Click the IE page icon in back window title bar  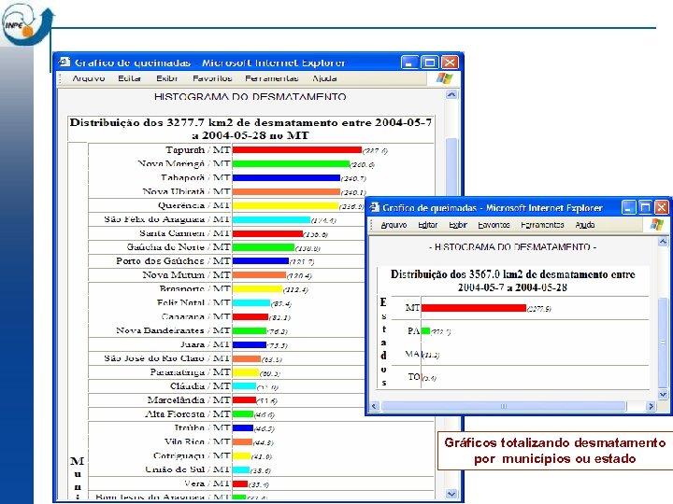[x=64, y=63]
